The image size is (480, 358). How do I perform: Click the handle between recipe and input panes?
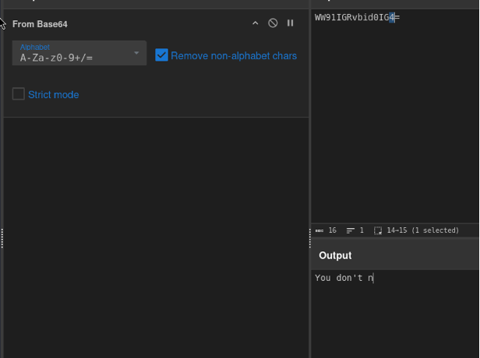pyautogui.click(x=310, y=238)
